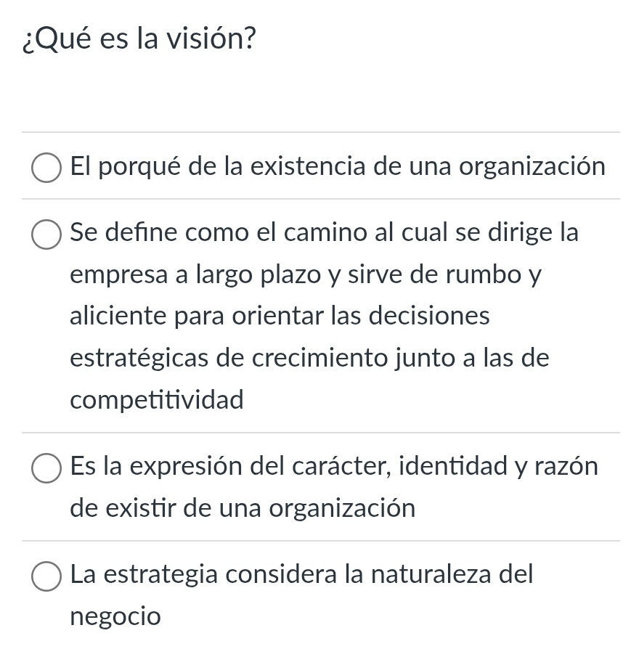Image resolution: width=631 pixels, height=649 pixels.
Task: Pick the option 'La estrategia considera la naturaleza del negocio'
Action: pyautogui.click(x=46, y=576)
